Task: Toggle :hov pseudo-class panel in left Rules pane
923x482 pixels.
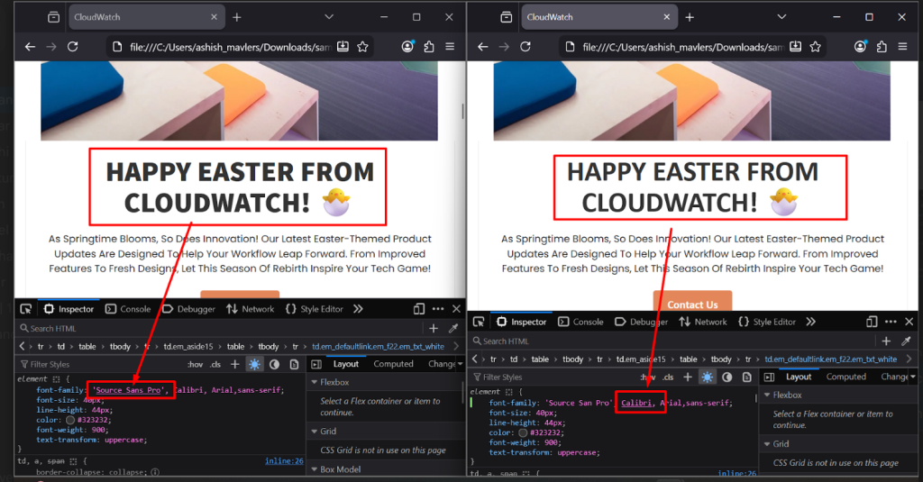Action: [196, 364]
